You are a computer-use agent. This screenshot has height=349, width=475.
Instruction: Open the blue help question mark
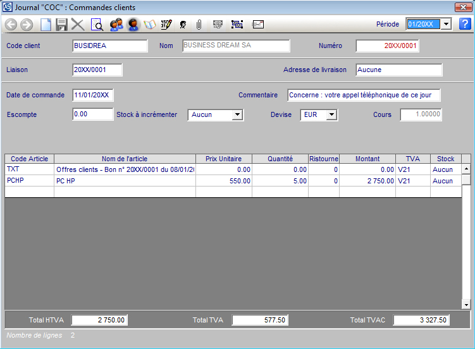[465, 24]
